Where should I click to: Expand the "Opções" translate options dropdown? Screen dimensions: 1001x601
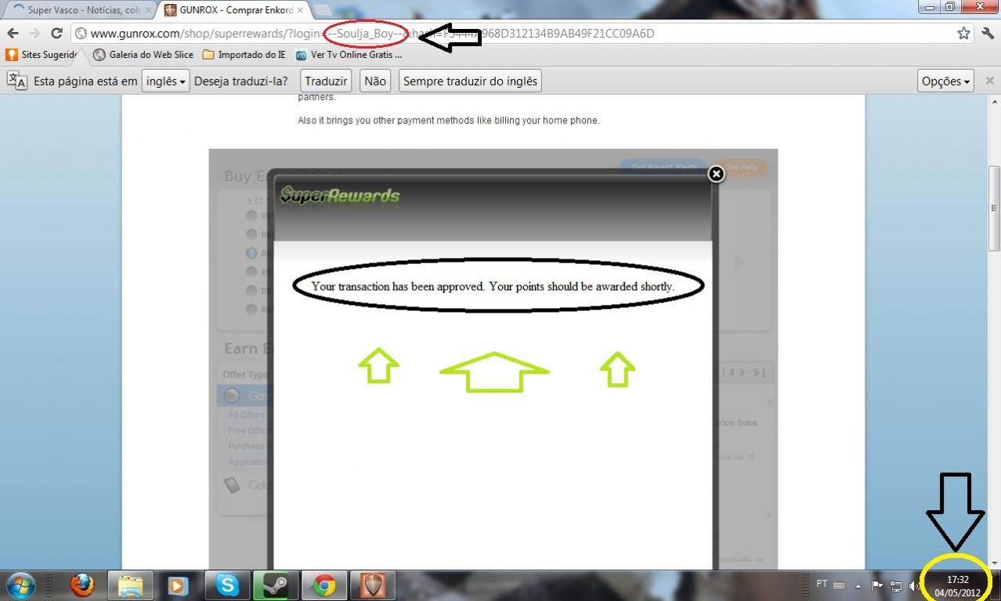tap(945, 81)
